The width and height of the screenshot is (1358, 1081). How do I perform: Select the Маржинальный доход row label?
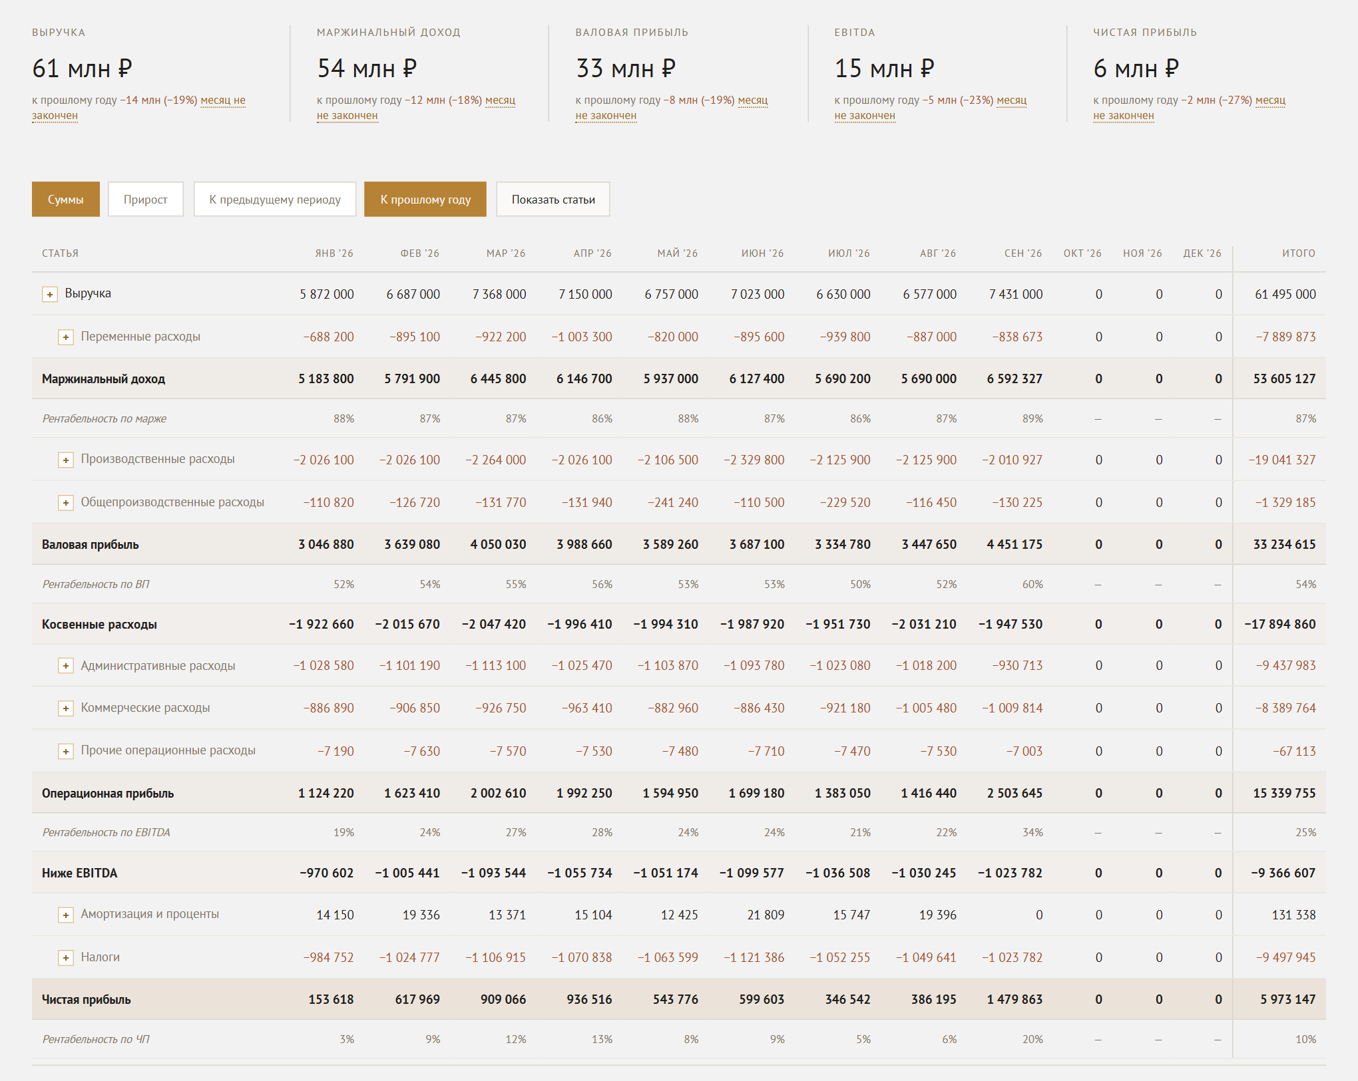tap(103, 379)
